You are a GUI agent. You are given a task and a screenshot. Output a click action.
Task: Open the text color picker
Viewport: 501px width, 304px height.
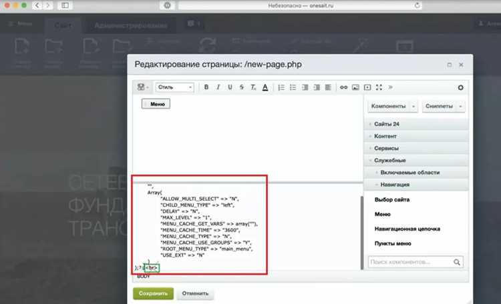point(265,87)
